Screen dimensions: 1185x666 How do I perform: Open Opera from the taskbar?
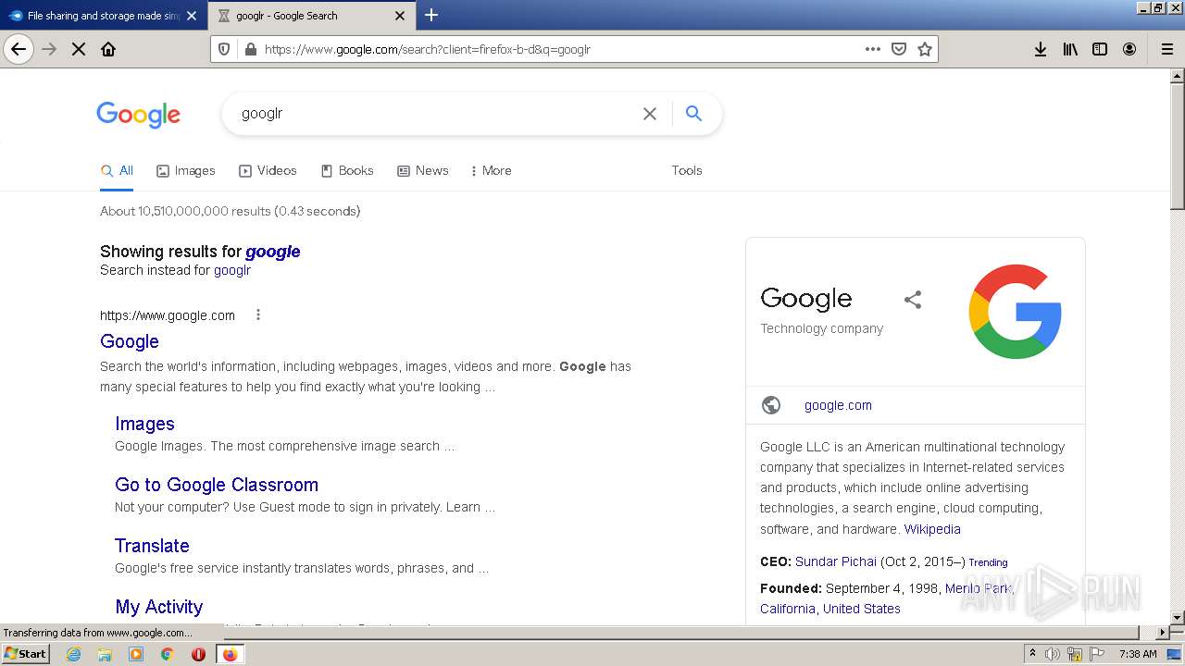coord(198,654)
